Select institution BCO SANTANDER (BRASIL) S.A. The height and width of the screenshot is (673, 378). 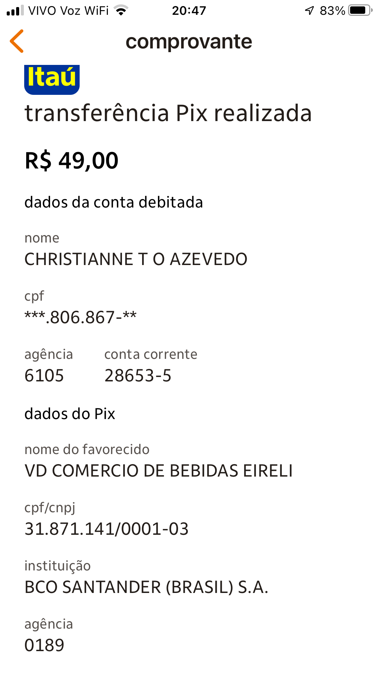pos(146,587)
